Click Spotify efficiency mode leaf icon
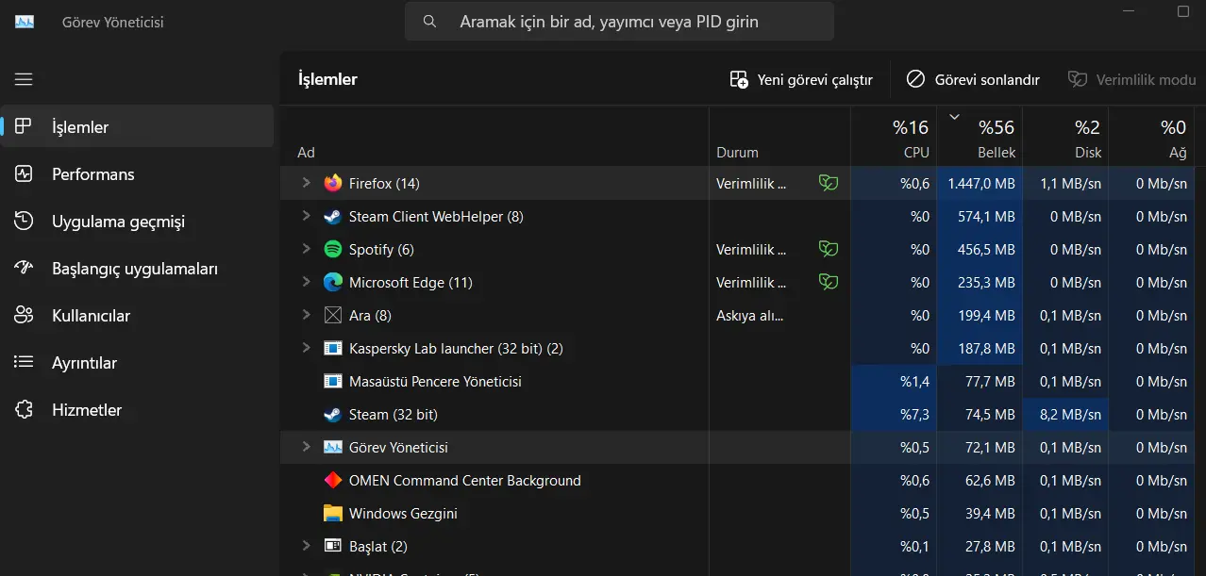 point(829,250)
